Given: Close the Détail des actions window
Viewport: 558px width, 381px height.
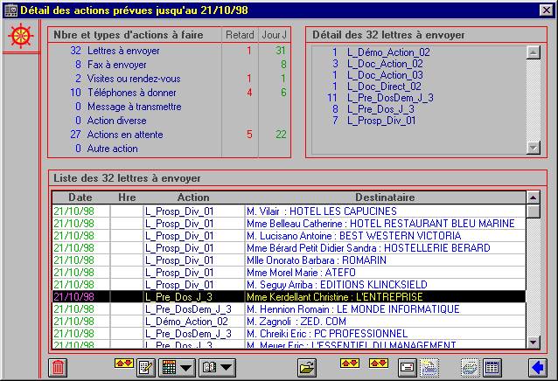Looking at the screenshot, I should click(x=547, y=10).
